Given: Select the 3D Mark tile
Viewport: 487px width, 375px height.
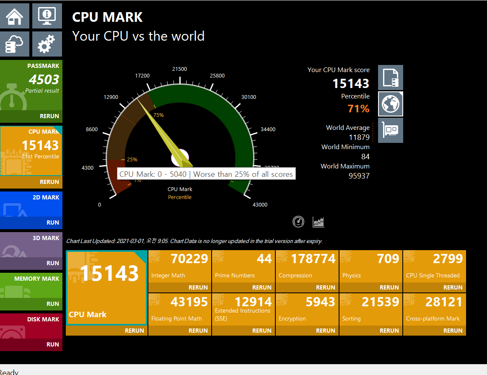Looking at the screenshot, I should 31,245.
